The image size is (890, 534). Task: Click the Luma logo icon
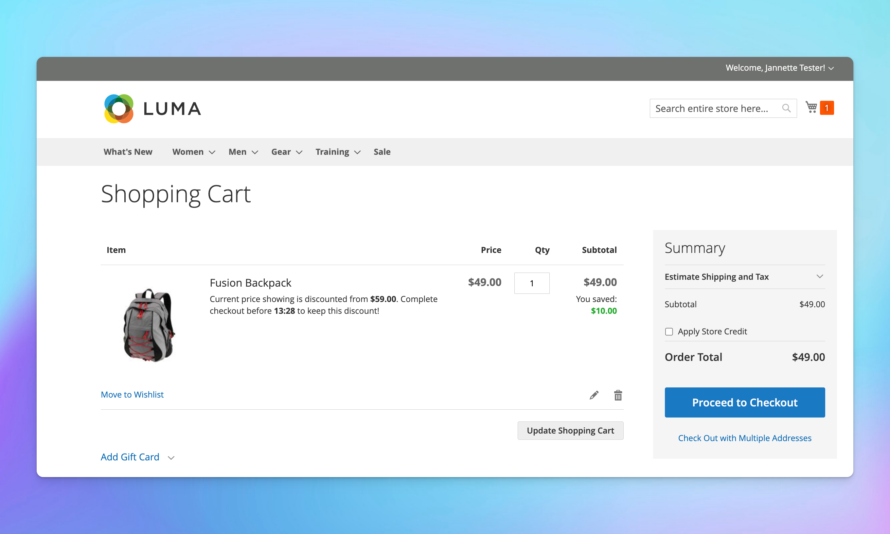(118, 107)
